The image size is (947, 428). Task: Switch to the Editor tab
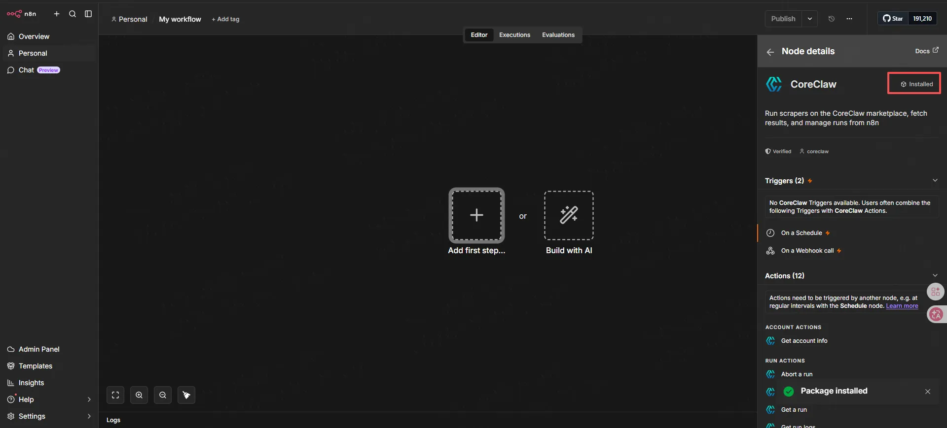tap(479, 35)
